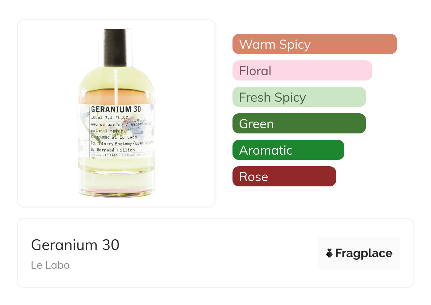Image resolution: width=431 pixels, height=305 pixels.
Task: Click the Aromatic accord bar
Action: coord(288,150)
